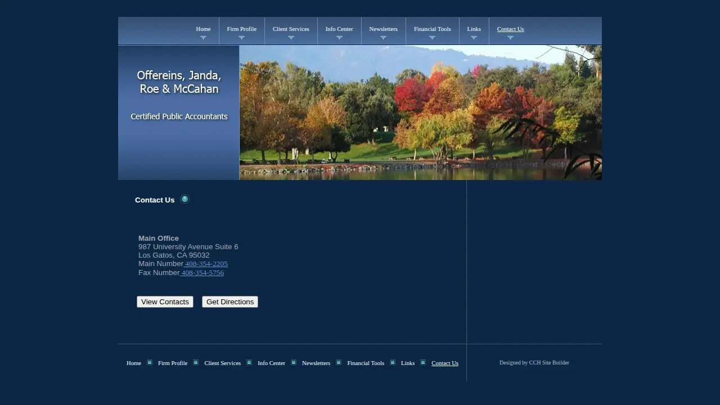Expand the dropdown arrow under Financial Tools
720x405 pixels.
click(x=432, y=38)
